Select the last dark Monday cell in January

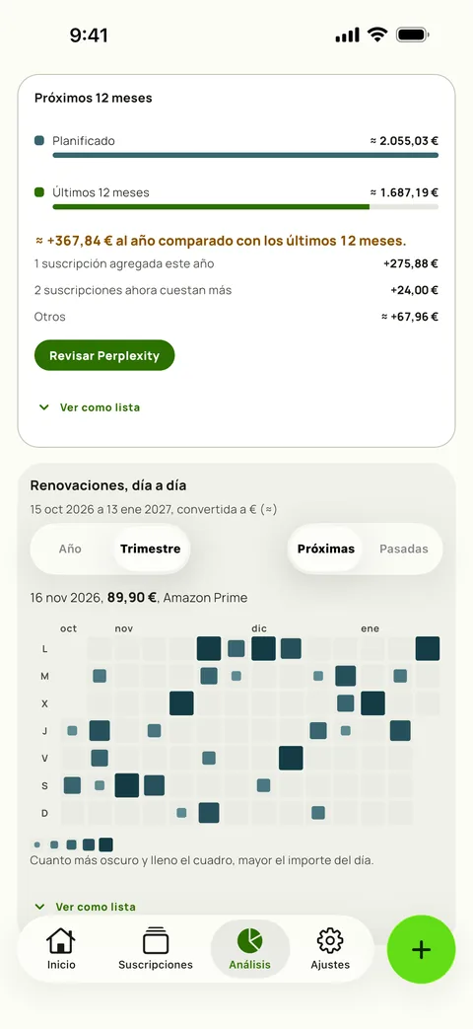[428, 648]
